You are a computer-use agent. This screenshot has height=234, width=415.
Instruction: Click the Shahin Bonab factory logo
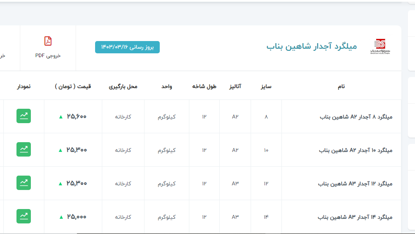coord(379,46)
